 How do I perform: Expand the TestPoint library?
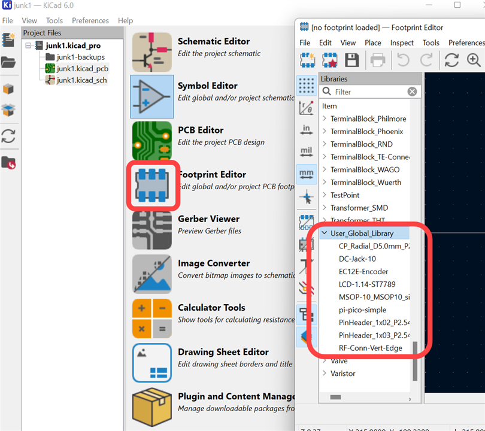324,195
